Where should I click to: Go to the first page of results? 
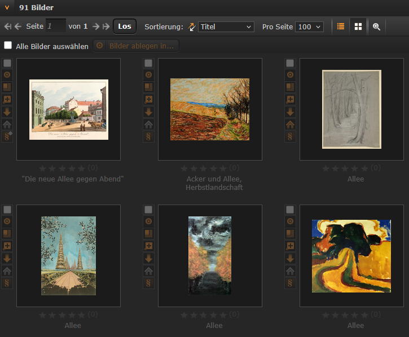point(8,26)
